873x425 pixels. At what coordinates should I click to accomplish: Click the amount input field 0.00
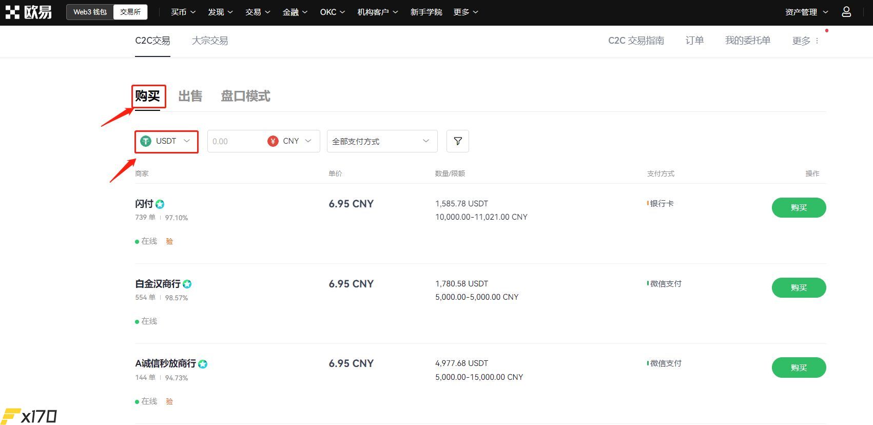[x=236, y=141]
